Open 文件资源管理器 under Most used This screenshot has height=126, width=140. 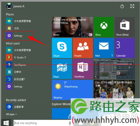click(x=19, y=50)
